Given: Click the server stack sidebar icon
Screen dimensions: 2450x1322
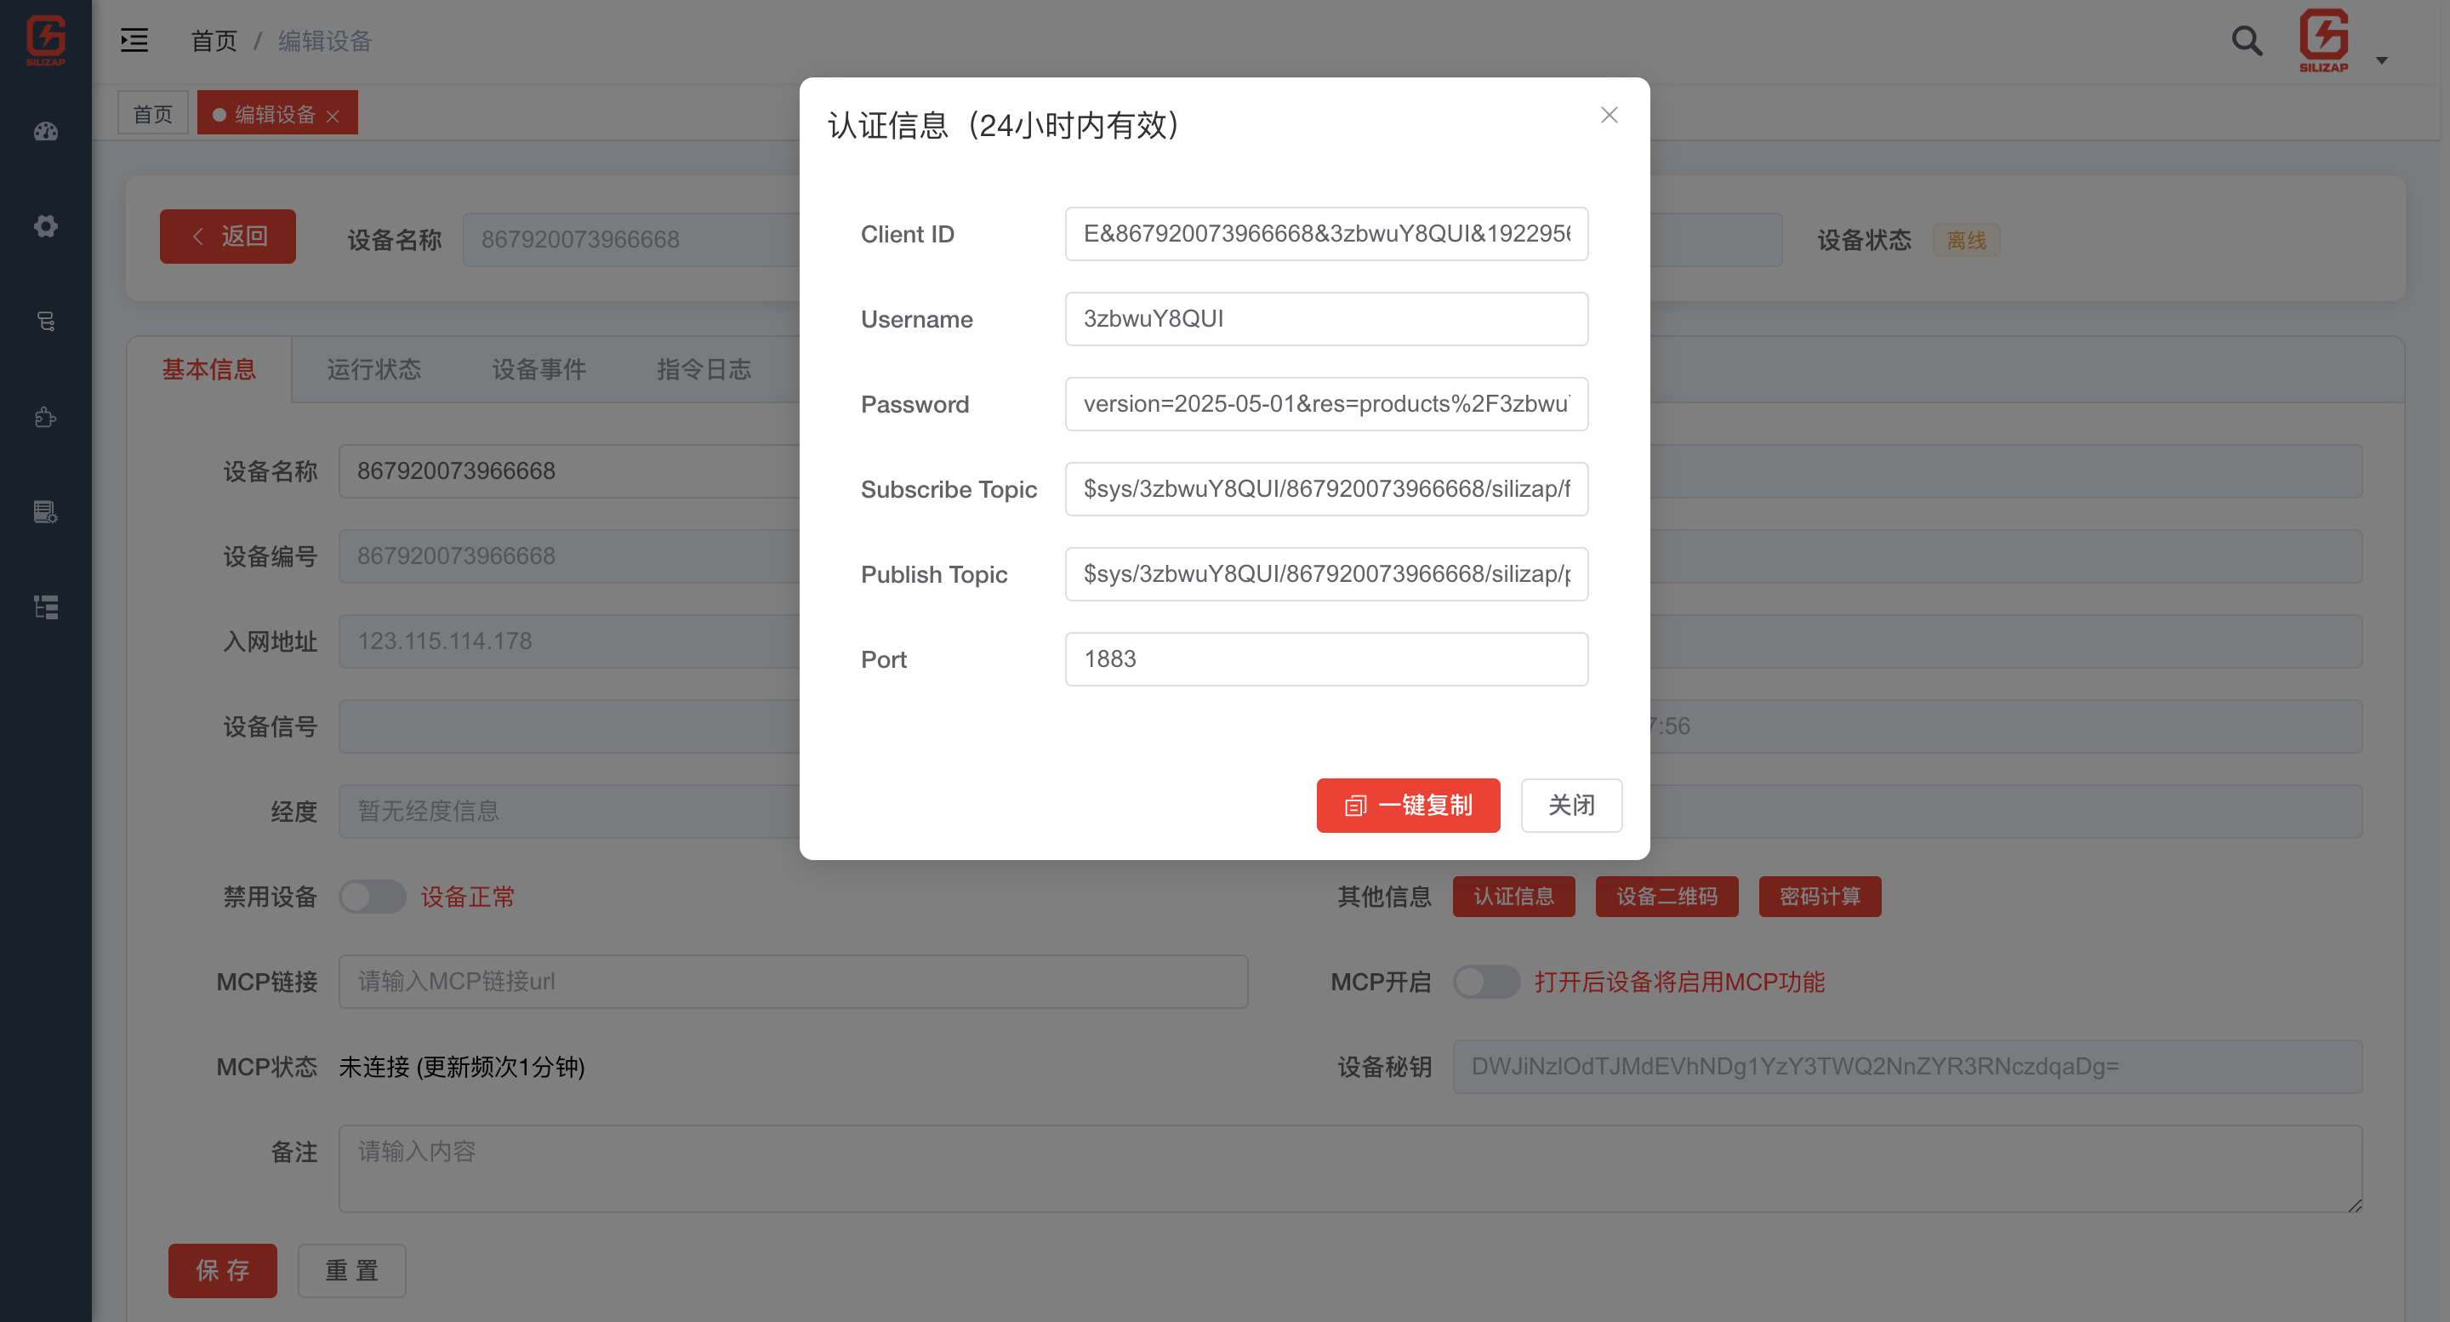Looking at the screenshot, I should [46, 322].
